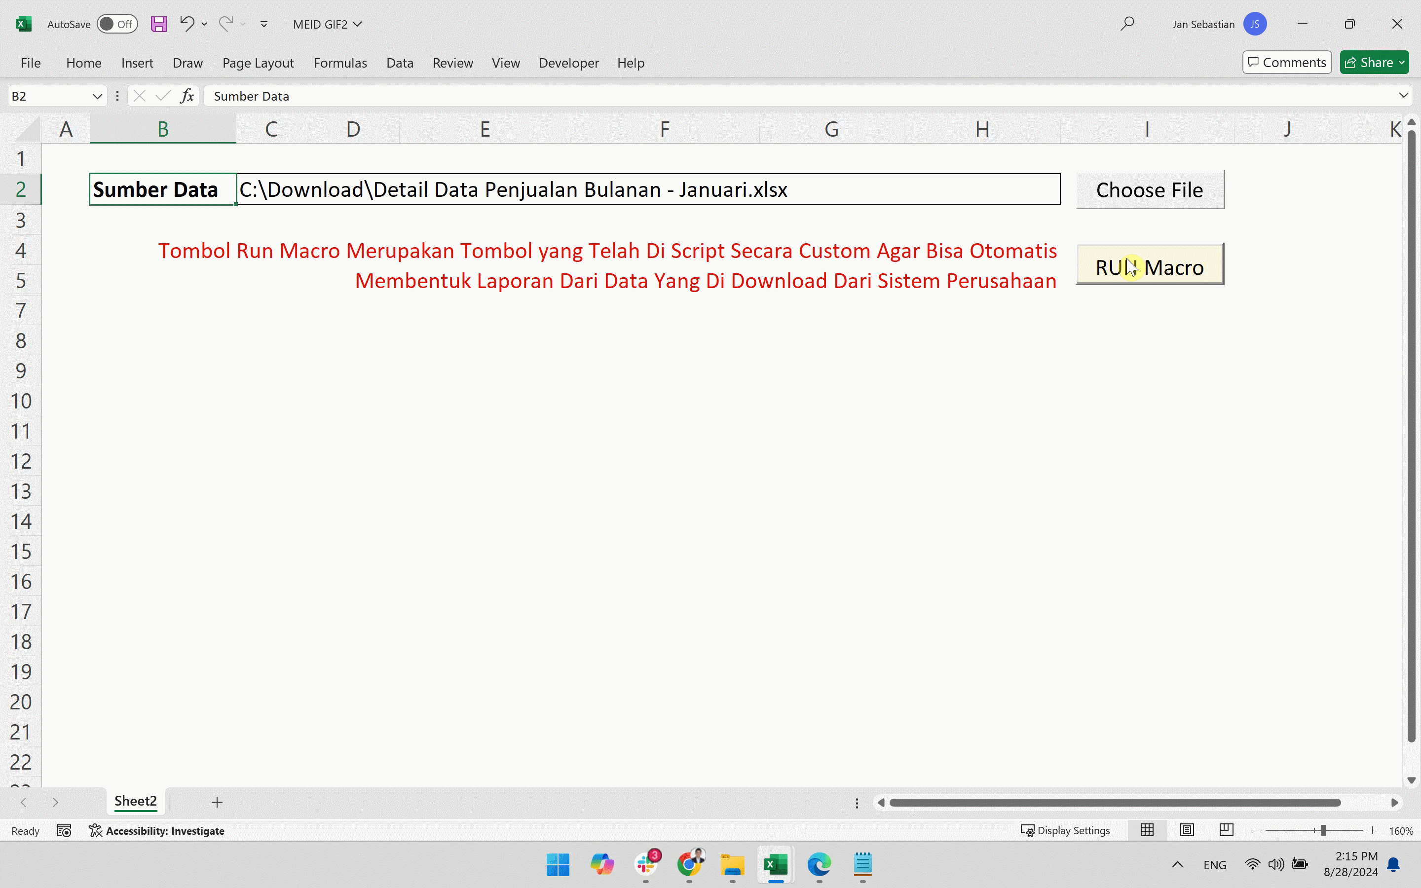Toggle the AutoSave switch
Screen dimensions: 1421x888
[117, 24]
